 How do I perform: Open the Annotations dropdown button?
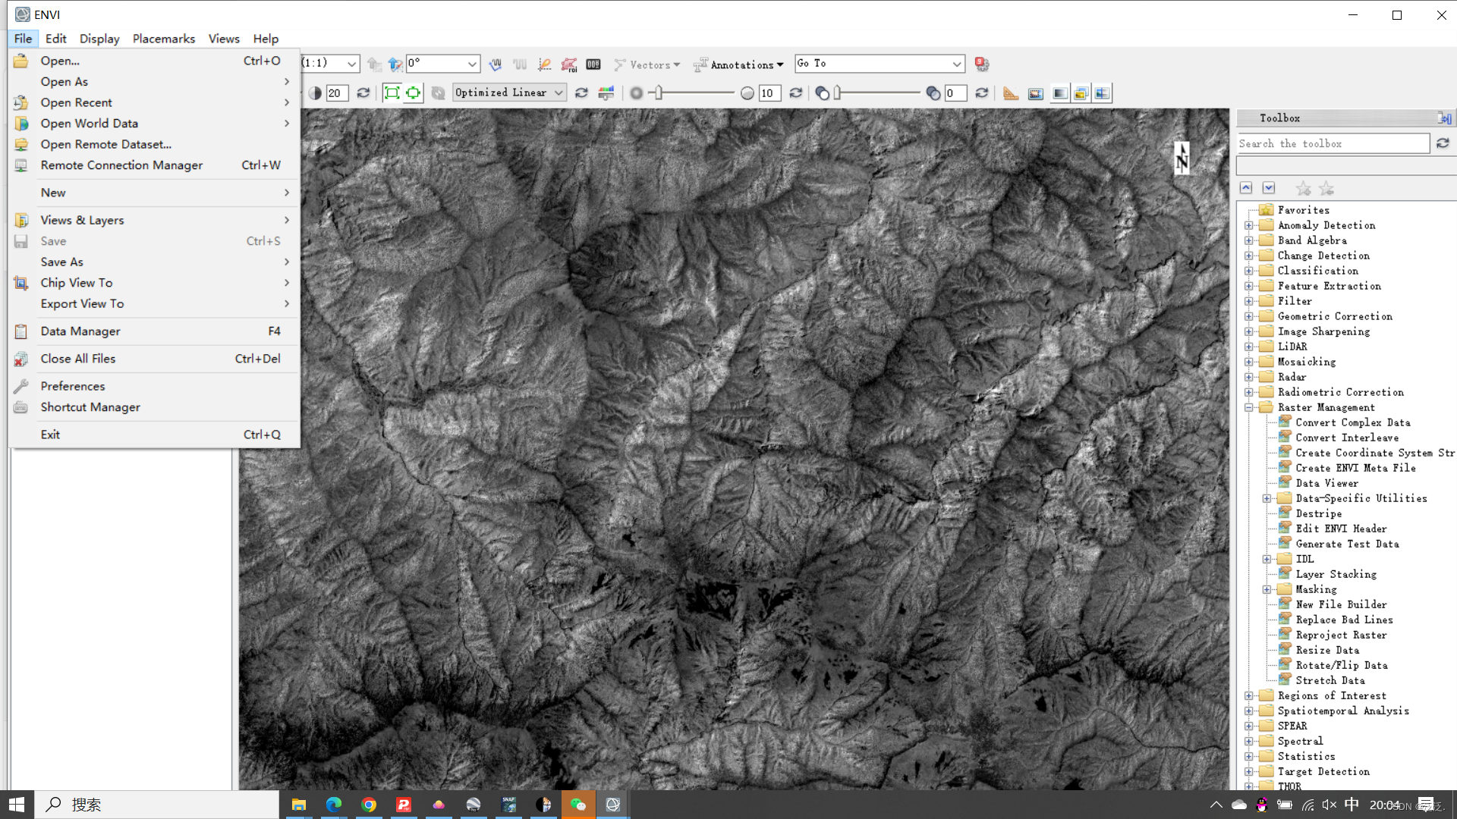pos(739,64)
